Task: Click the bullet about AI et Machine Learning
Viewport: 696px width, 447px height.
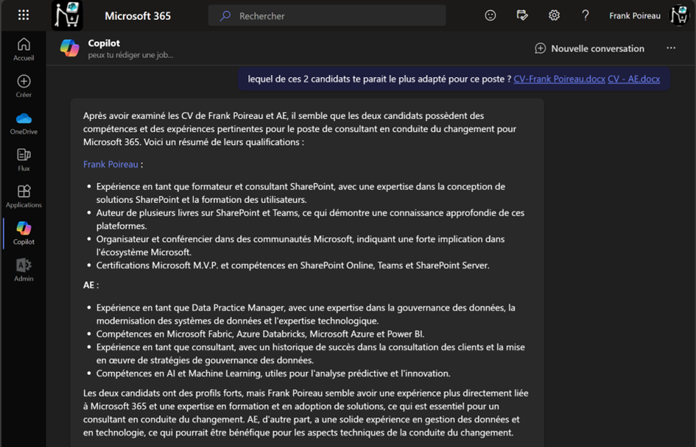Action: (x=273, y=373)
